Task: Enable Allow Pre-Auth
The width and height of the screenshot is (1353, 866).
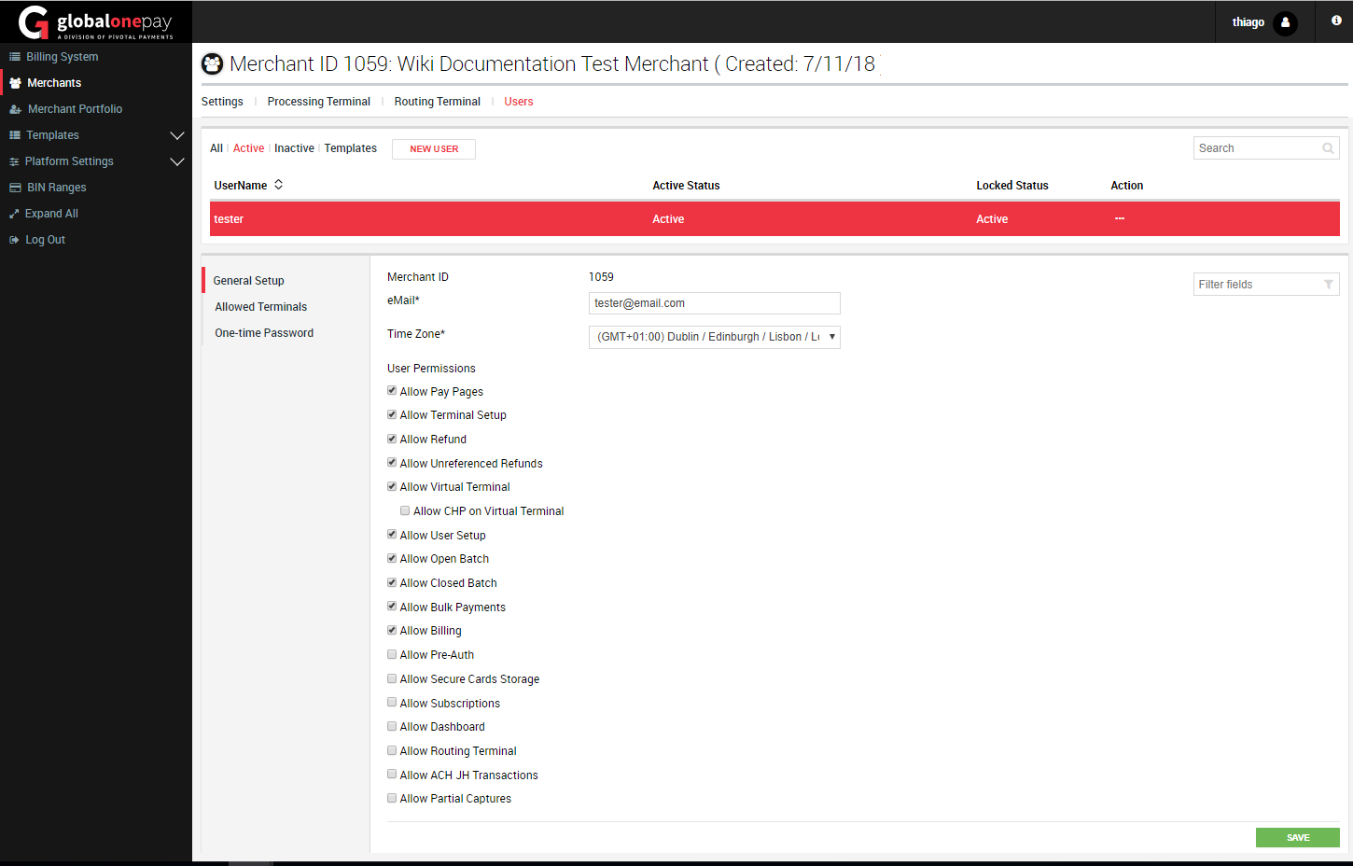Action: pyautogui.click(x=392, y=654)
